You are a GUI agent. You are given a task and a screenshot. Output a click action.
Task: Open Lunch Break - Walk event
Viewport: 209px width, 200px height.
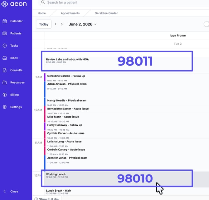[127, 192]
